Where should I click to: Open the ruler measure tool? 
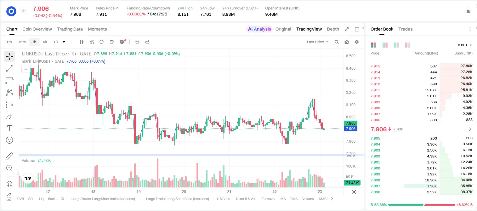tap(9, 156)
